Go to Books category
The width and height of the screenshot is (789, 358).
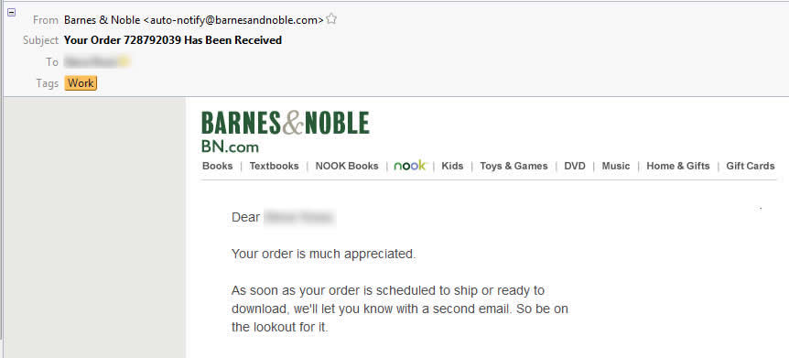click(x=217, y=166)
